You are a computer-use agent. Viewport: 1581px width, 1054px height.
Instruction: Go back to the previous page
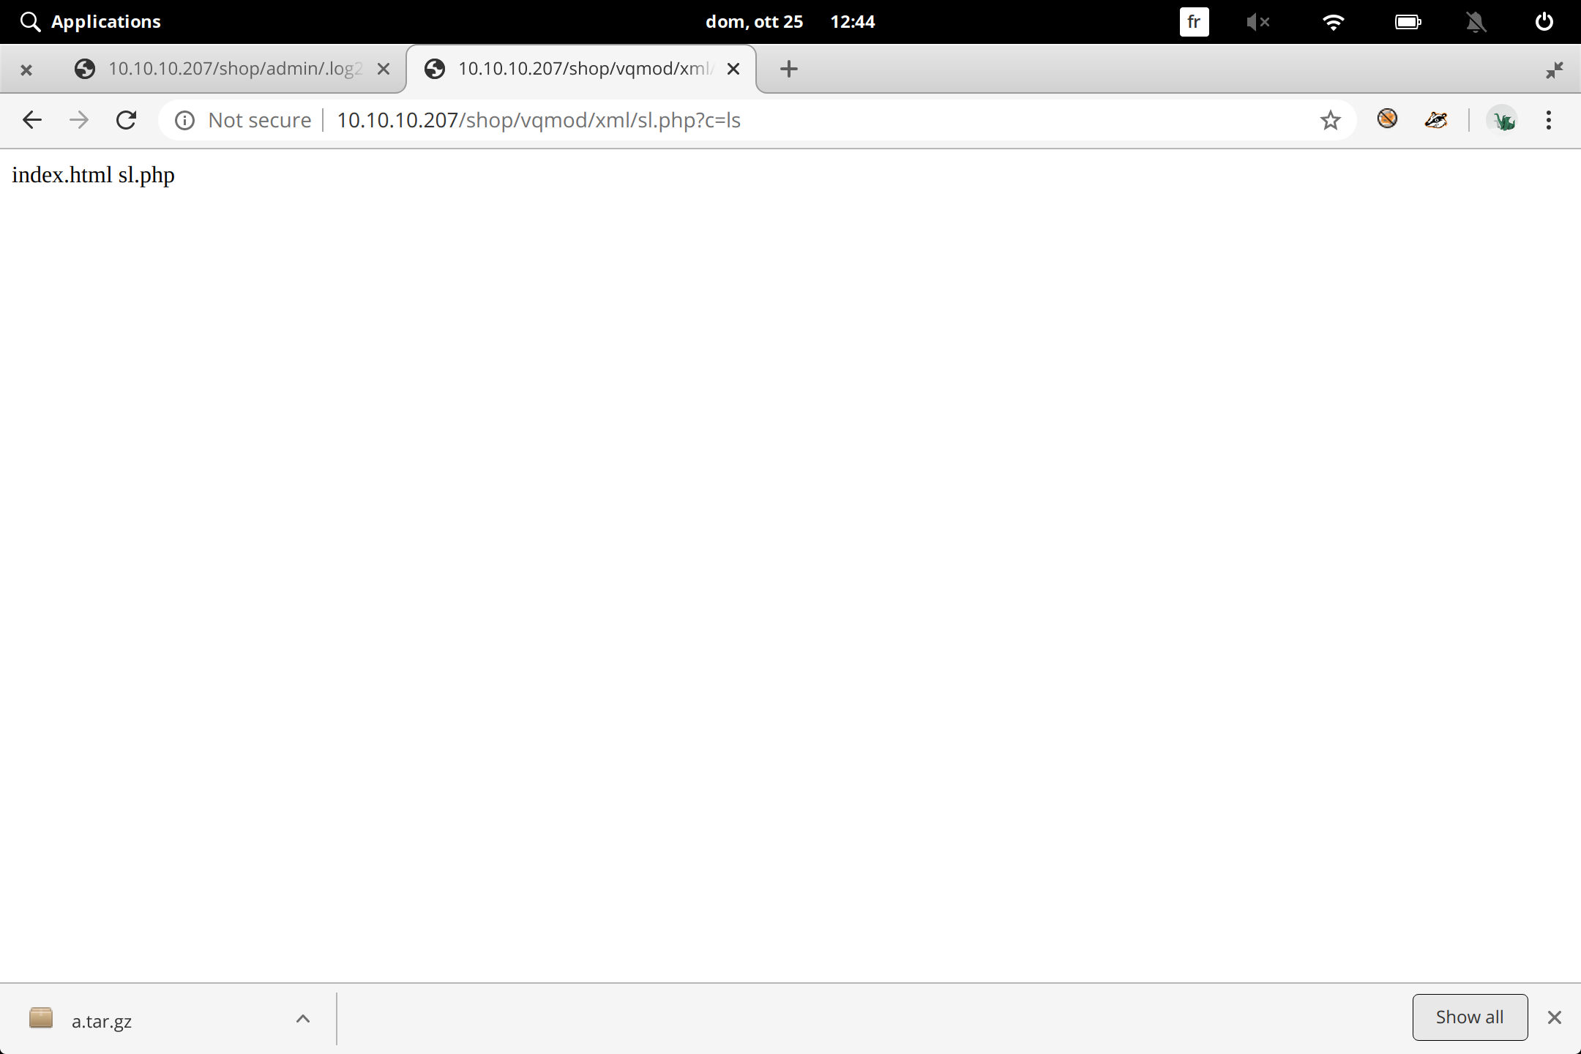[32, 119]
